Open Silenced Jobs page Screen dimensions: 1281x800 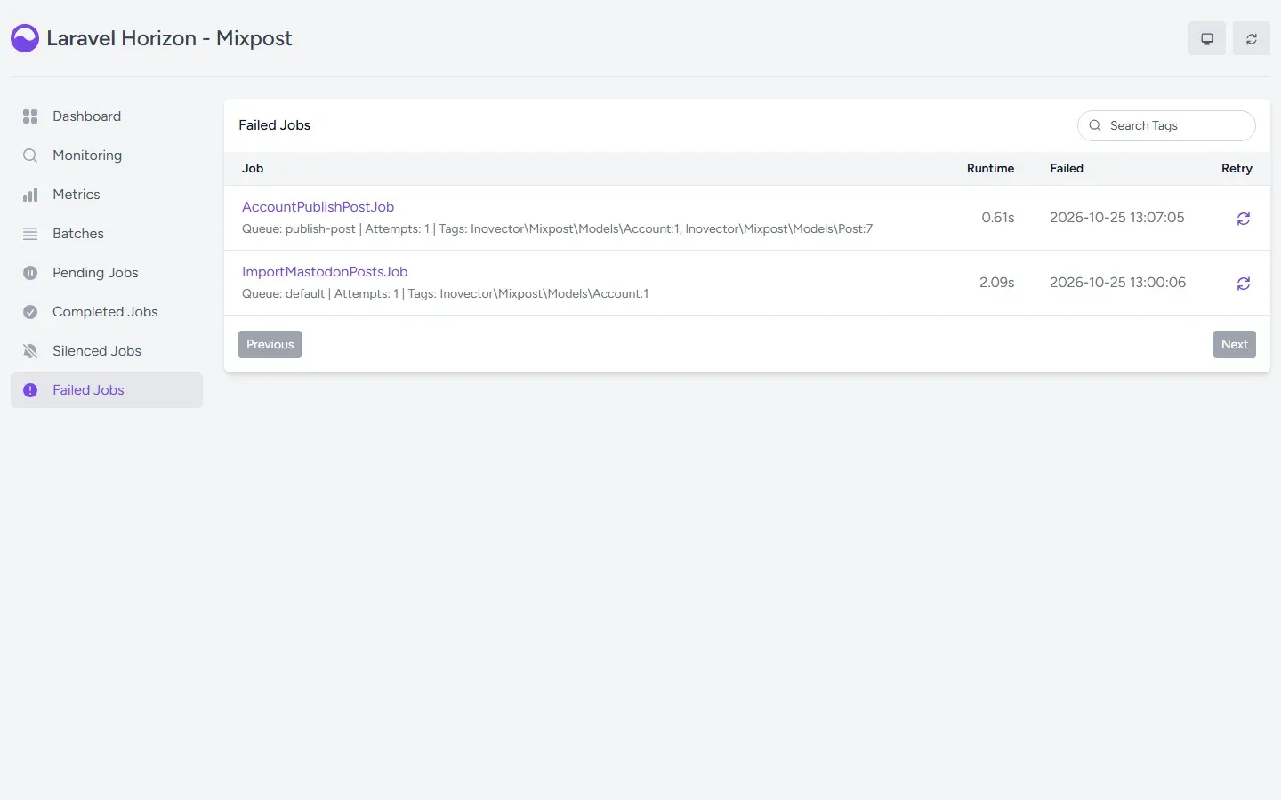[x=107, y=351]
